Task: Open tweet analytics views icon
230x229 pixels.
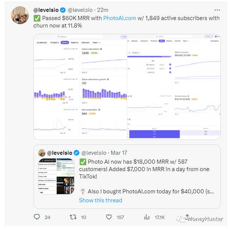Action: point(147,217)
